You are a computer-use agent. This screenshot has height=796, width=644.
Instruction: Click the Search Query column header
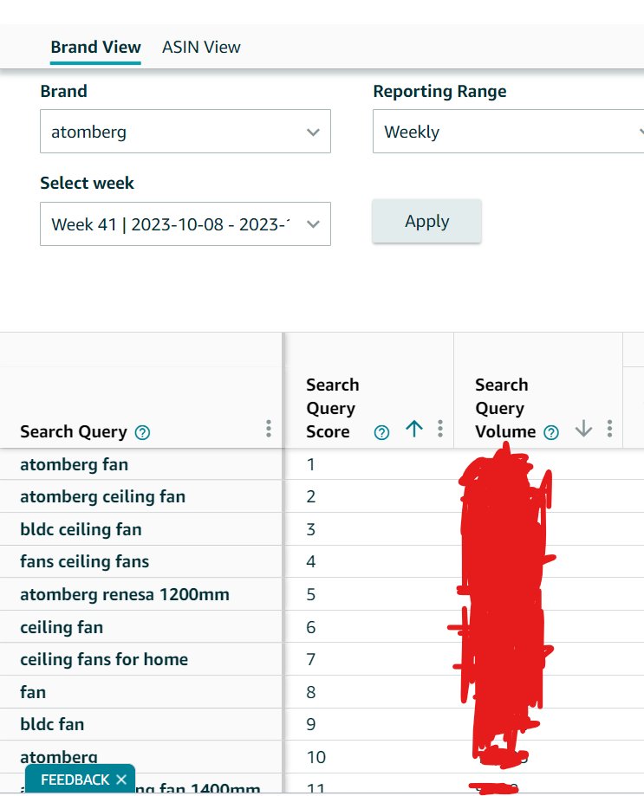click(74, 431)
